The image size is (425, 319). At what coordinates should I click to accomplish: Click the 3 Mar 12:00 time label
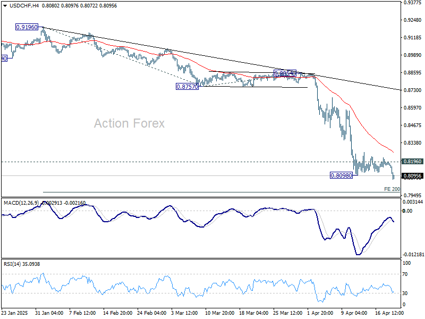pos(185,313)
